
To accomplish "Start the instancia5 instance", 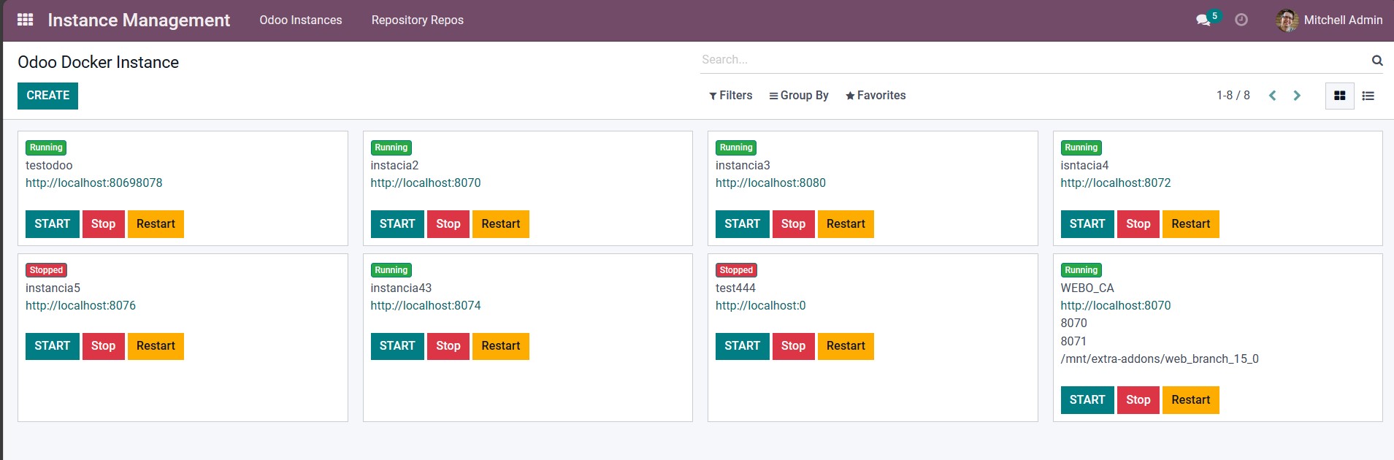I will pyautogui.click(x=53, y=346).
